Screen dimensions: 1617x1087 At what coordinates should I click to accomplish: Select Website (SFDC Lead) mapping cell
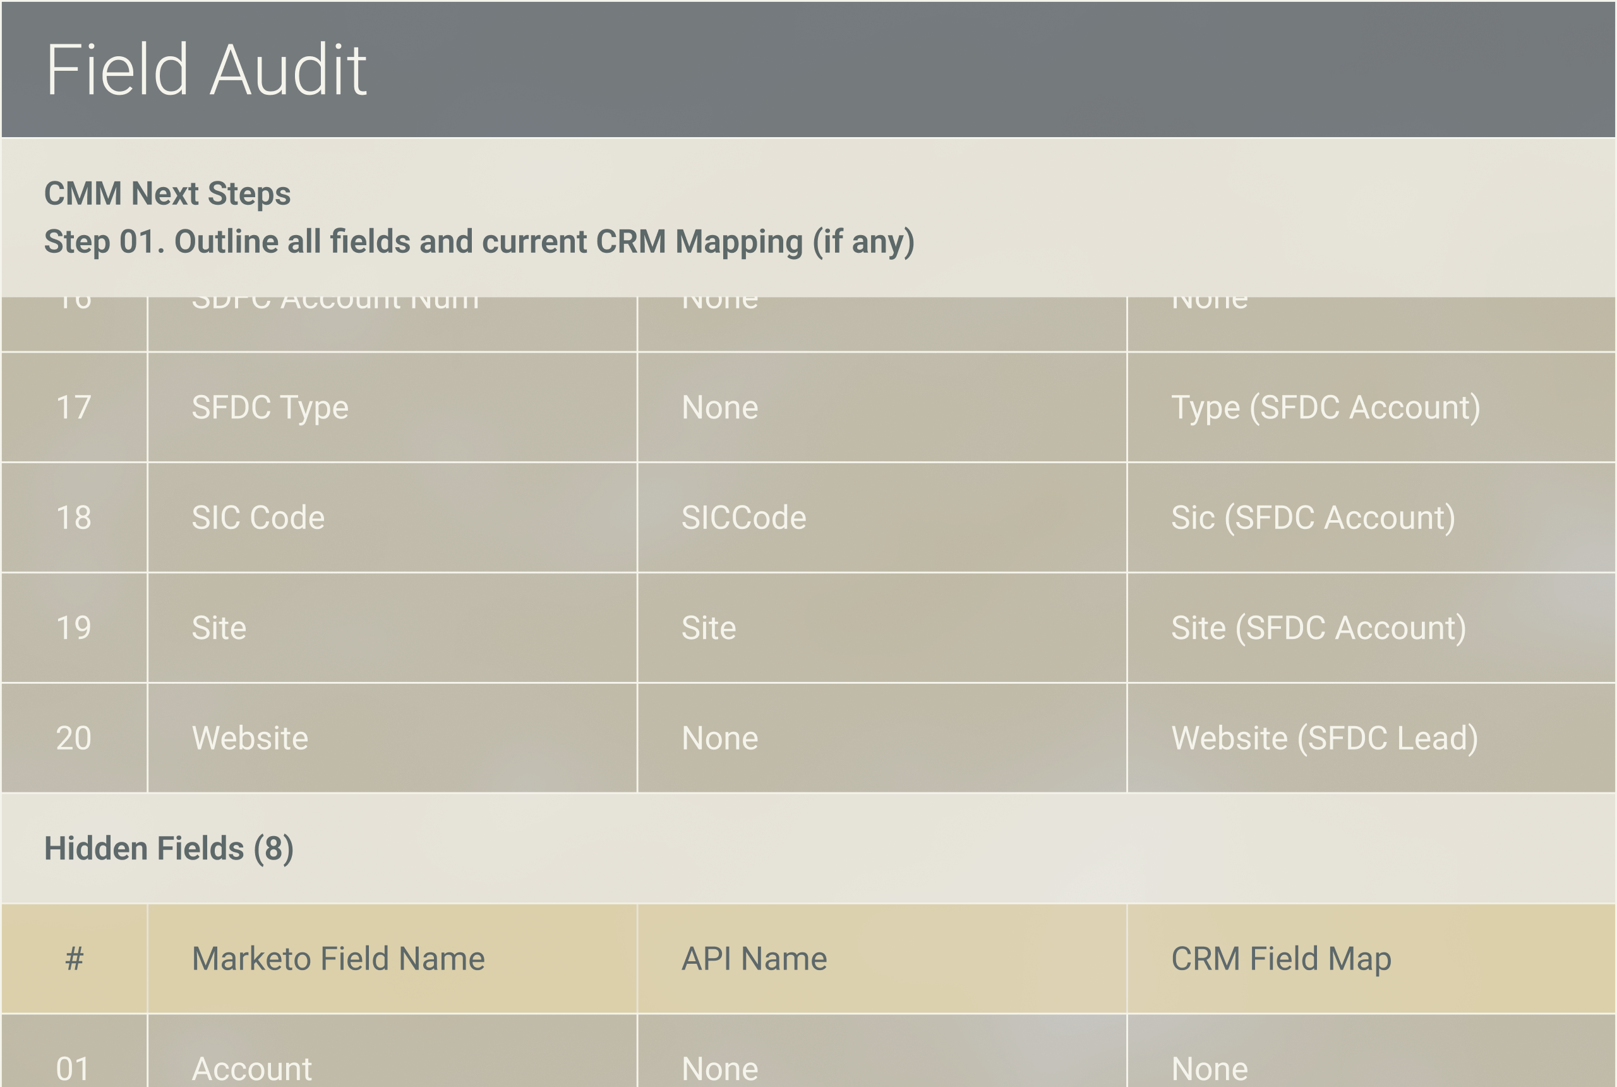(x=1324, y=738)
